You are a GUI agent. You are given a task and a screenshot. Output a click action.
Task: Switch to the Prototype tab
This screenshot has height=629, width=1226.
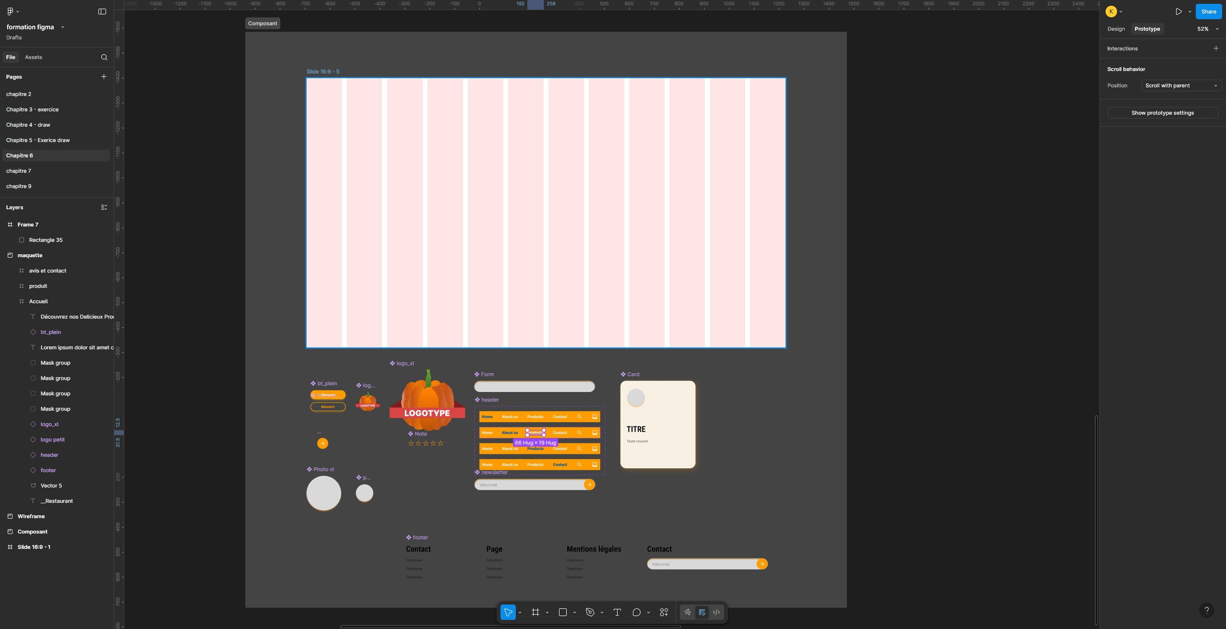(1147, 29)
